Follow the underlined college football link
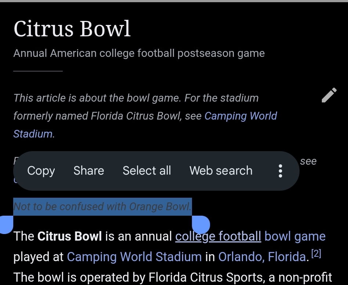Image resolution: width=348 pixels, height=285 pixels. [x=218, y=237]
